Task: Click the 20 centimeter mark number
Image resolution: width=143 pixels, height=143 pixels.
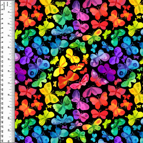Action: tap(2, 94)
